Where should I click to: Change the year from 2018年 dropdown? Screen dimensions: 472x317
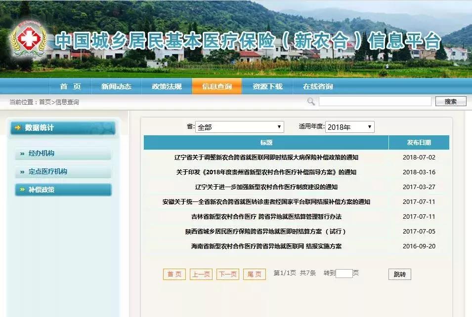348,126
